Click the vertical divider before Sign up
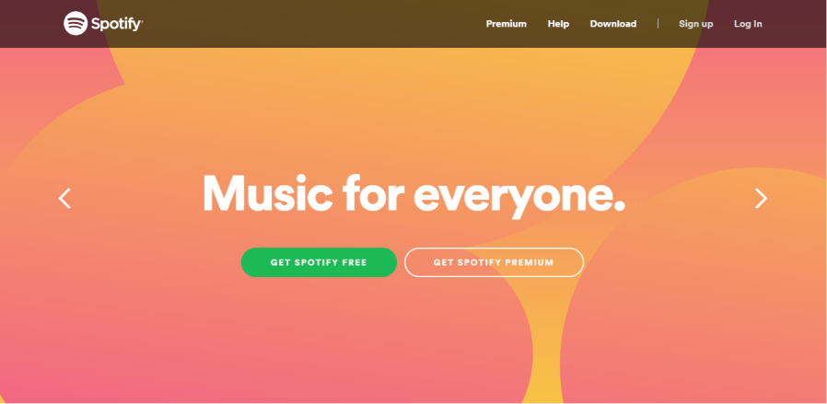 (x=658, y=24)
